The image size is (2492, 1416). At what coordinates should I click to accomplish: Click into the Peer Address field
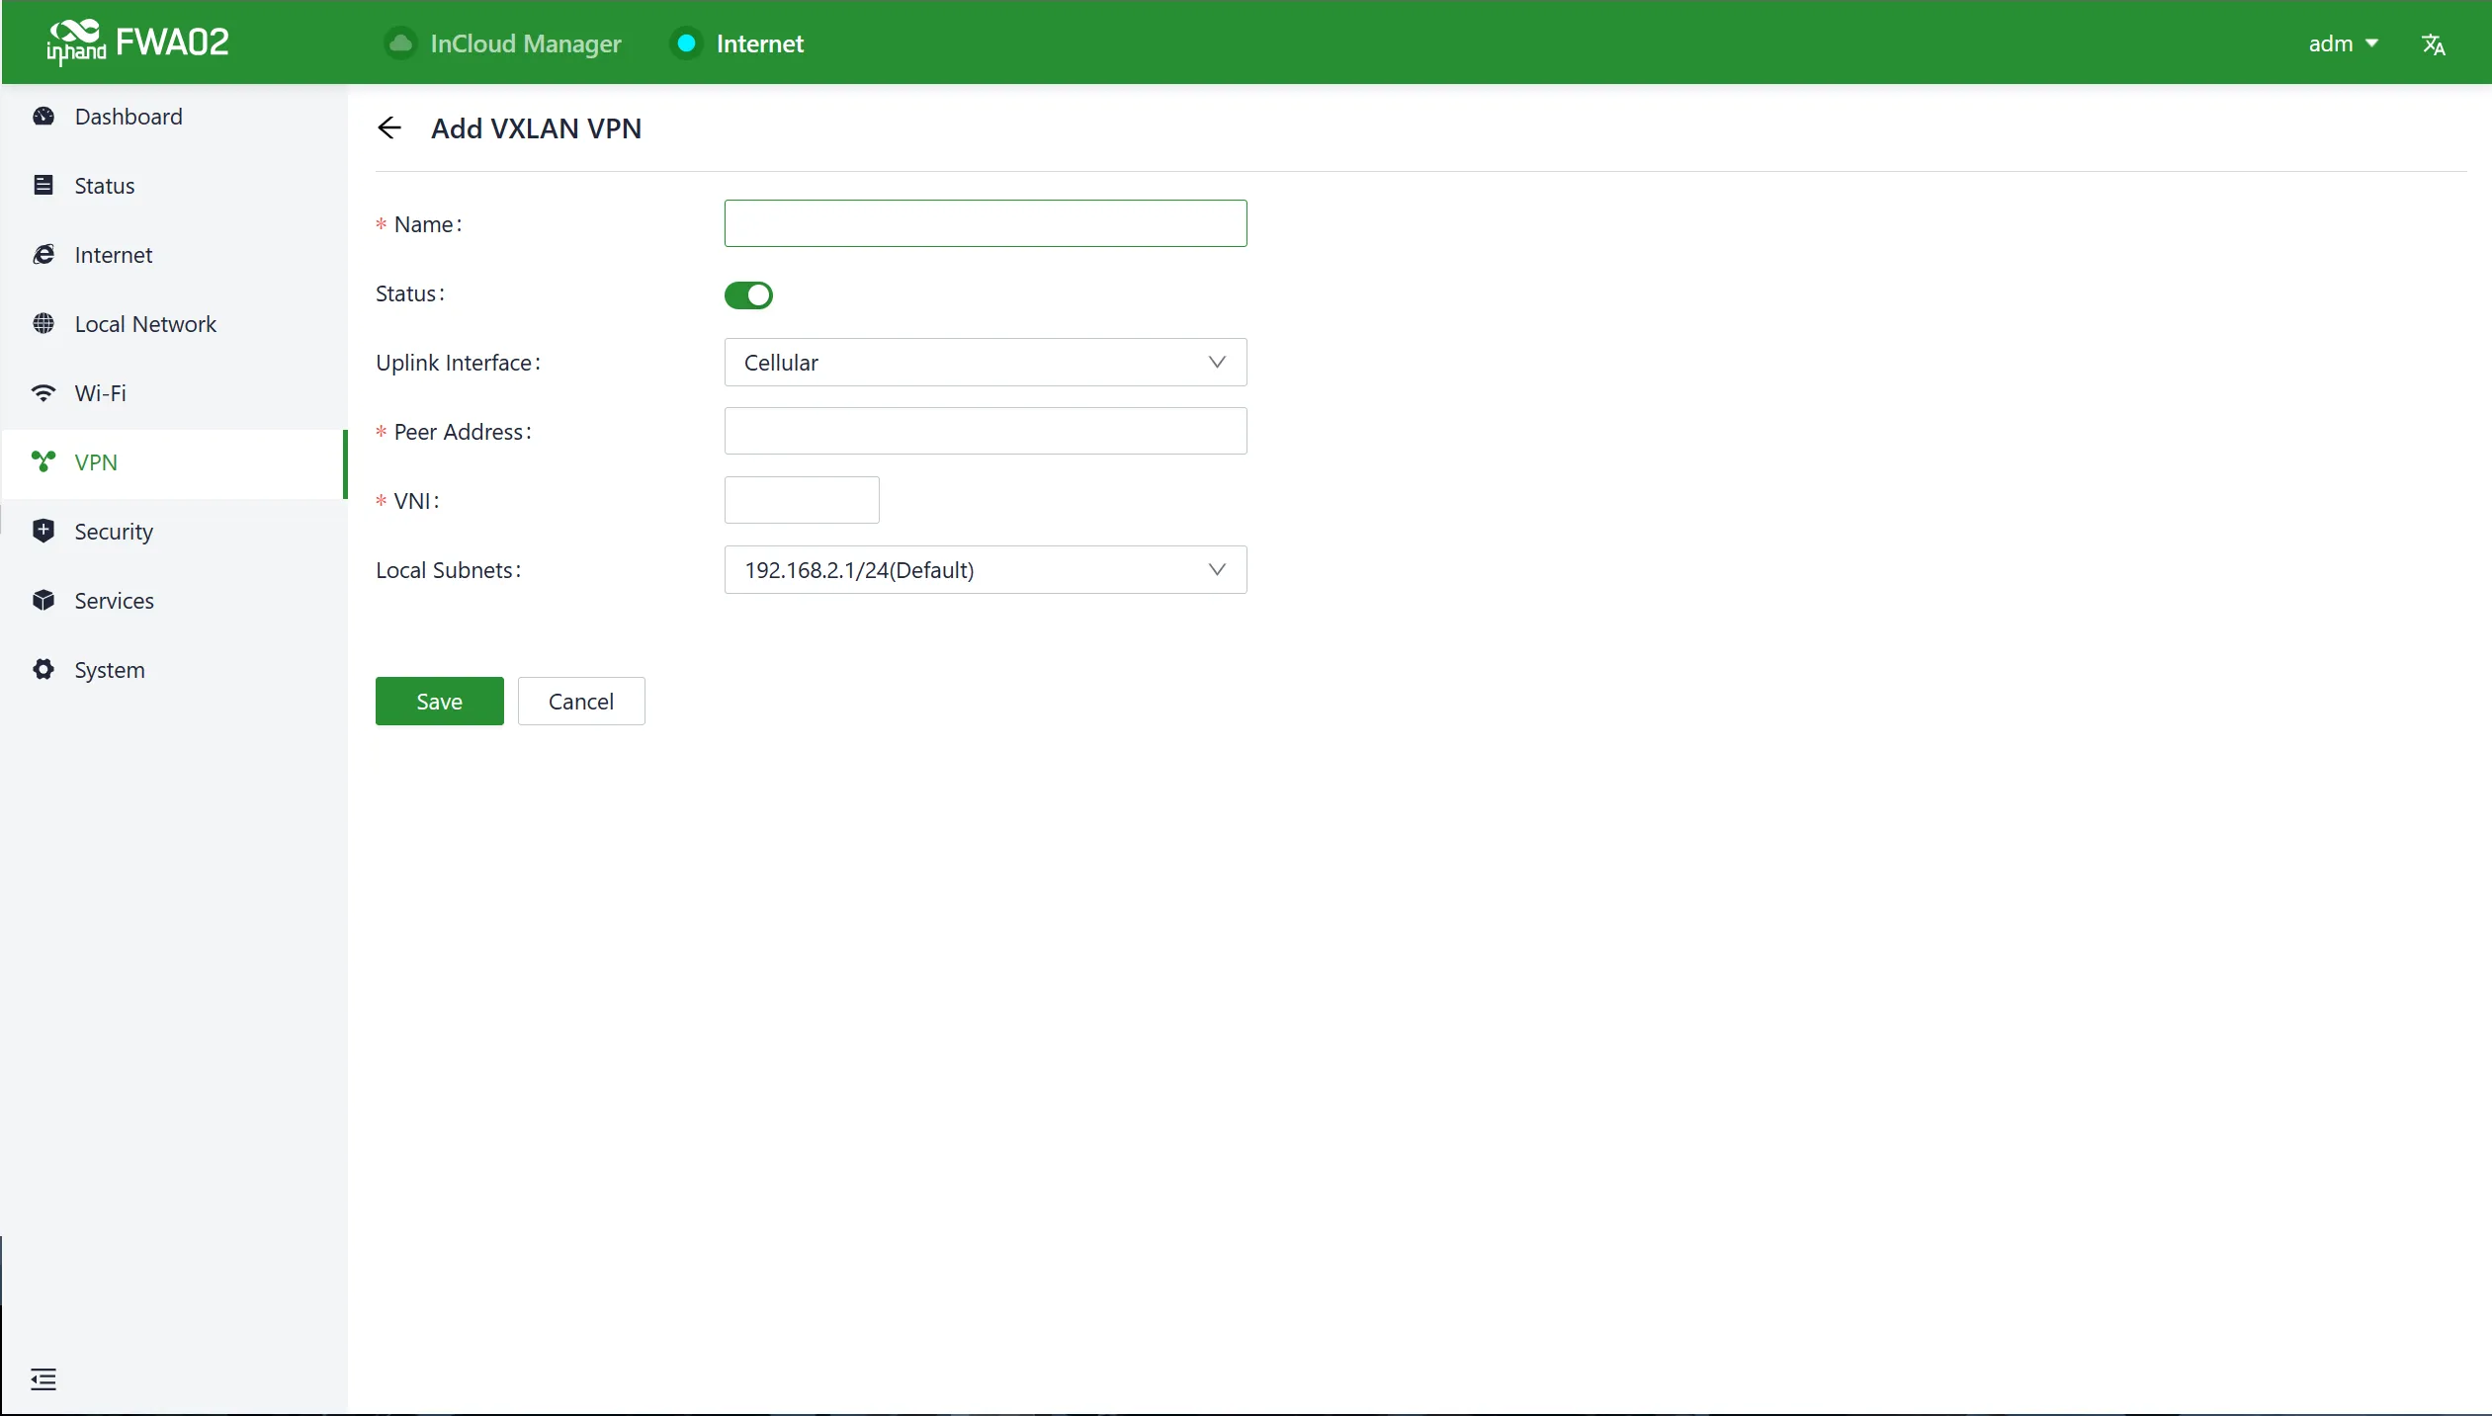tap(986, 431)
